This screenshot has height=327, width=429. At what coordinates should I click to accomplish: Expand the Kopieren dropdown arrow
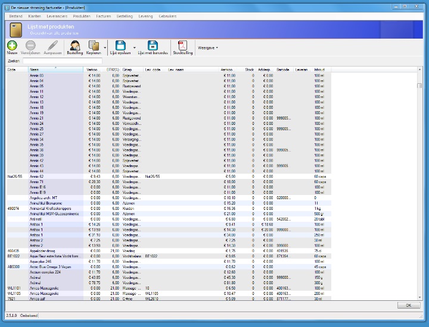(105, 48)
